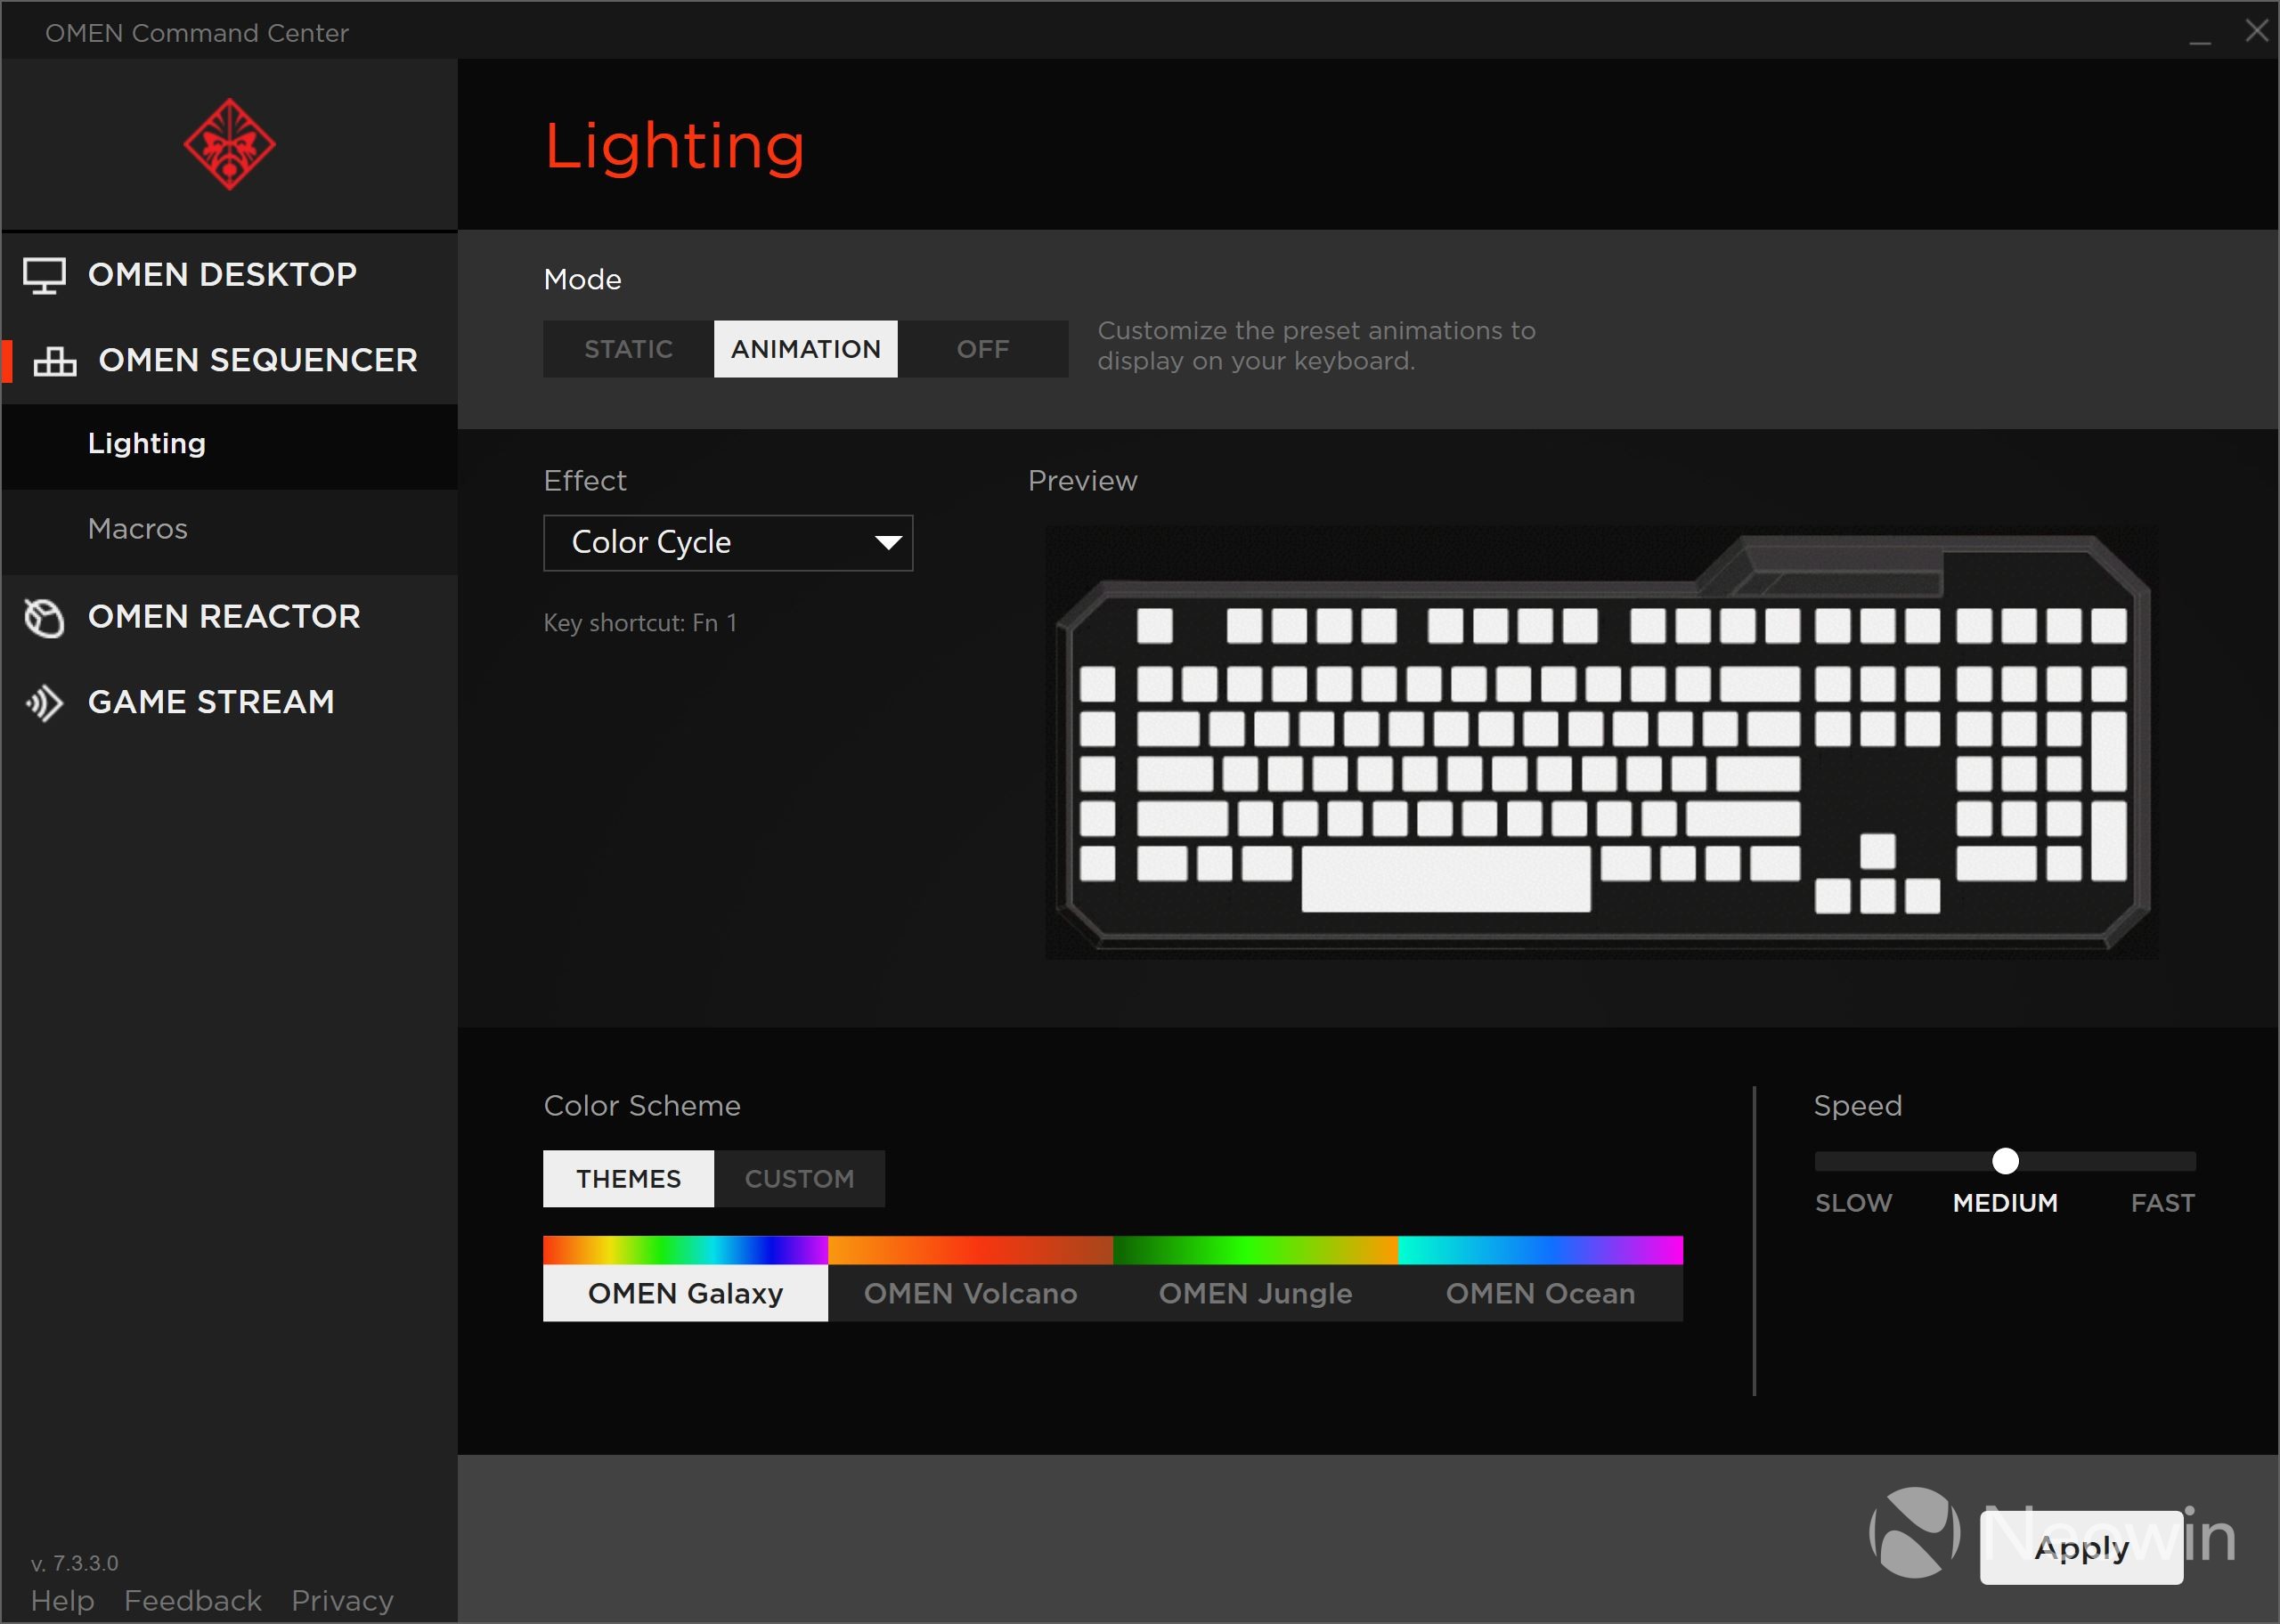Set speed slider to FAST
This screenshot has width=2280, height=1624.
pyautogui.click(x=2185, y=1162)
